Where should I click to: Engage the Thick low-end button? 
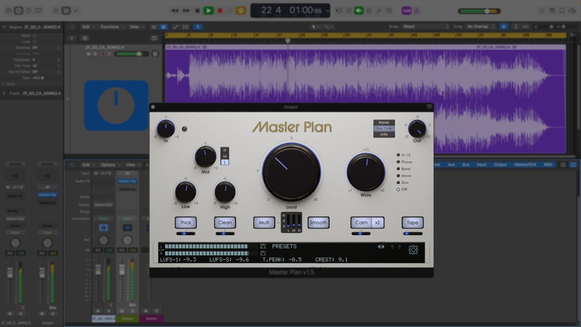click(x=186, y=223)
